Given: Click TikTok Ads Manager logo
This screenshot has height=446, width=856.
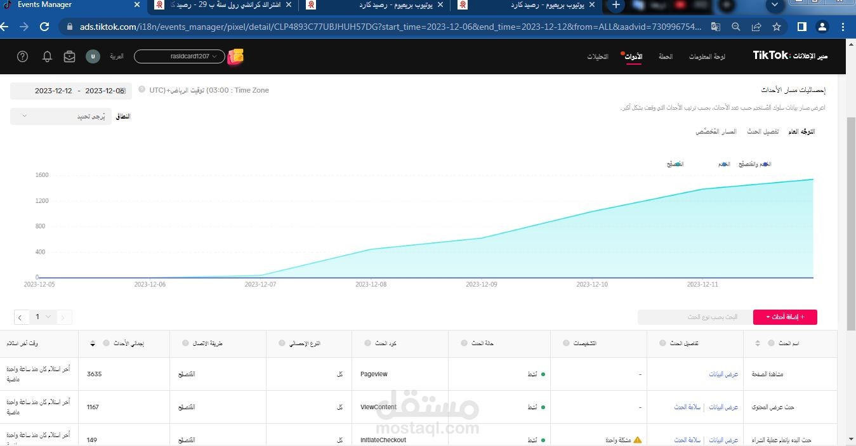Looking at the screenshot, I should tap(790, 56).
